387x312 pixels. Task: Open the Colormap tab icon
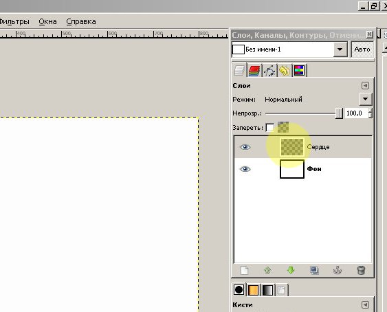coord(300,71)
